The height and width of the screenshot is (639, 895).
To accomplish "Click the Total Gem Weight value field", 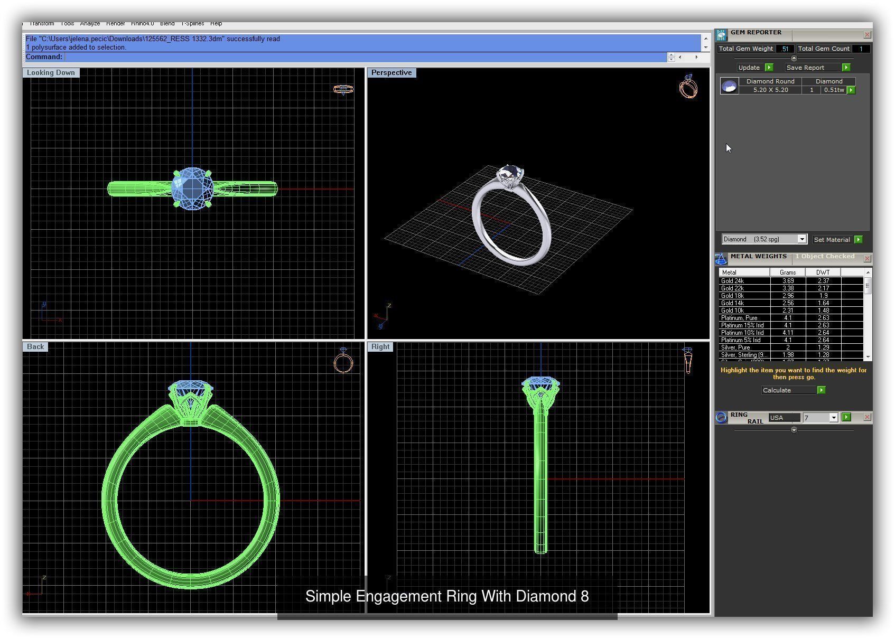I will click(786, 49).
